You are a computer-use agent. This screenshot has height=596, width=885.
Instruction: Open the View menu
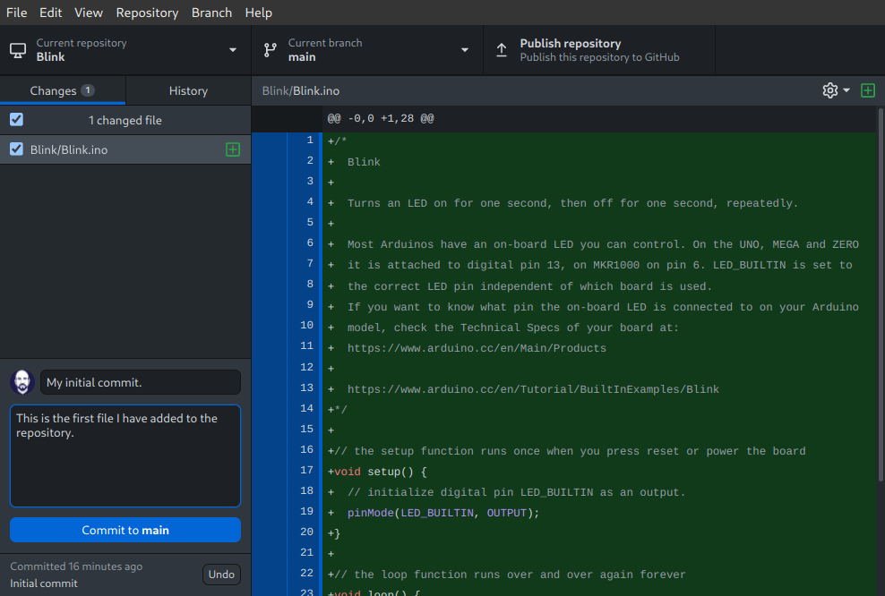point(89,13)
